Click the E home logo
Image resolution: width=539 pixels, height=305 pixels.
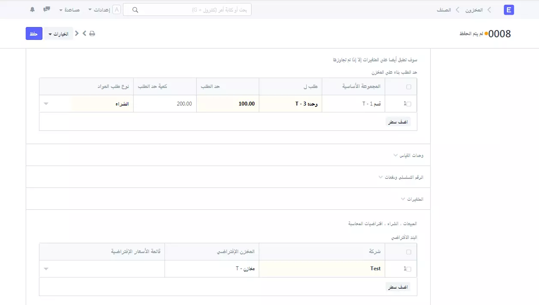(509, 10)
